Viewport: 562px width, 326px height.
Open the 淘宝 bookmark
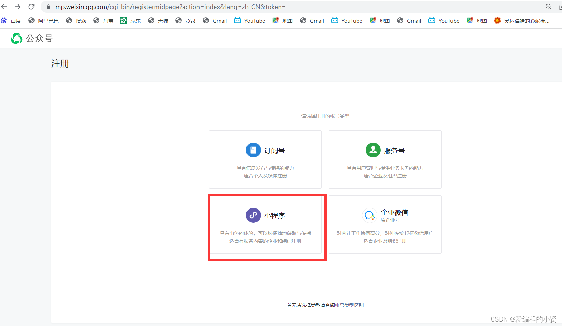click(104, 21)
